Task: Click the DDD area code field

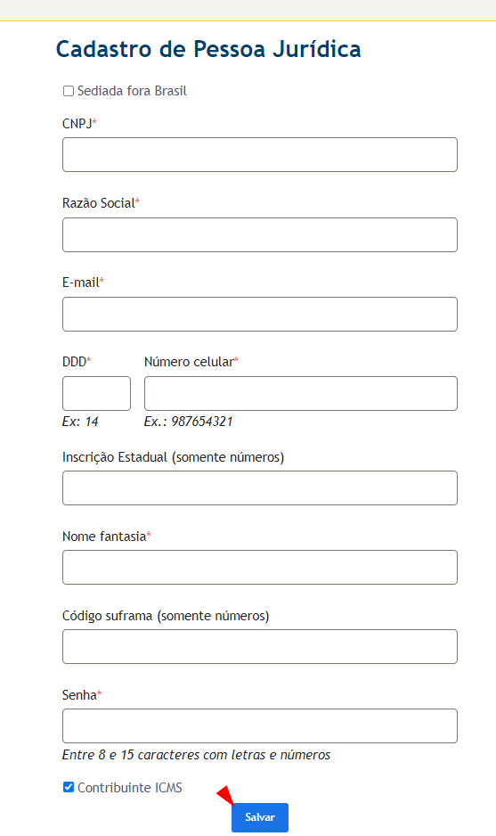Action: click(x=96, y=393)
